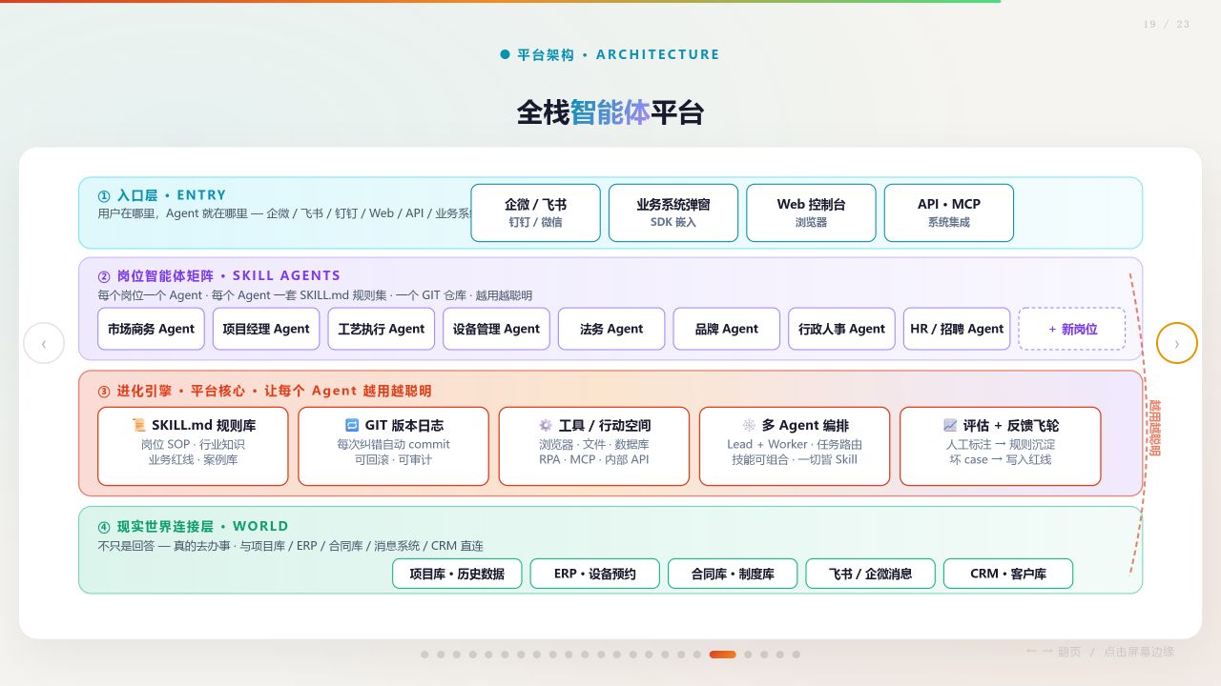Image resolution: width=1221 pixels, height=686 pixels.
Task: Open the 业务系统弹窗 SDK card
Action: click(673, 212)
